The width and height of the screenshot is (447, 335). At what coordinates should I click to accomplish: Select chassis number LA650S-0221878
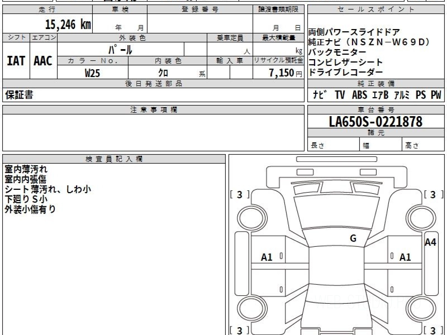(375, 122)
